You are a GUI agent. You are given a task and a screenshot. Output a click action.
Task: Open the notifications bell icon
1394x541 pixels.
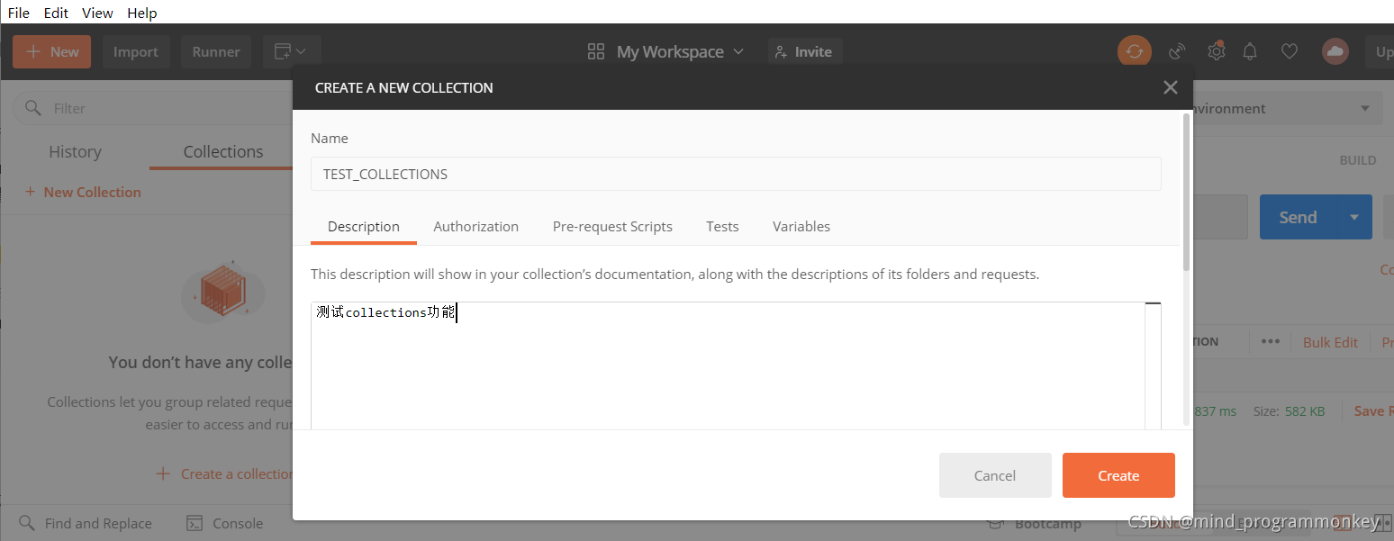click(x=1250, y=52)
